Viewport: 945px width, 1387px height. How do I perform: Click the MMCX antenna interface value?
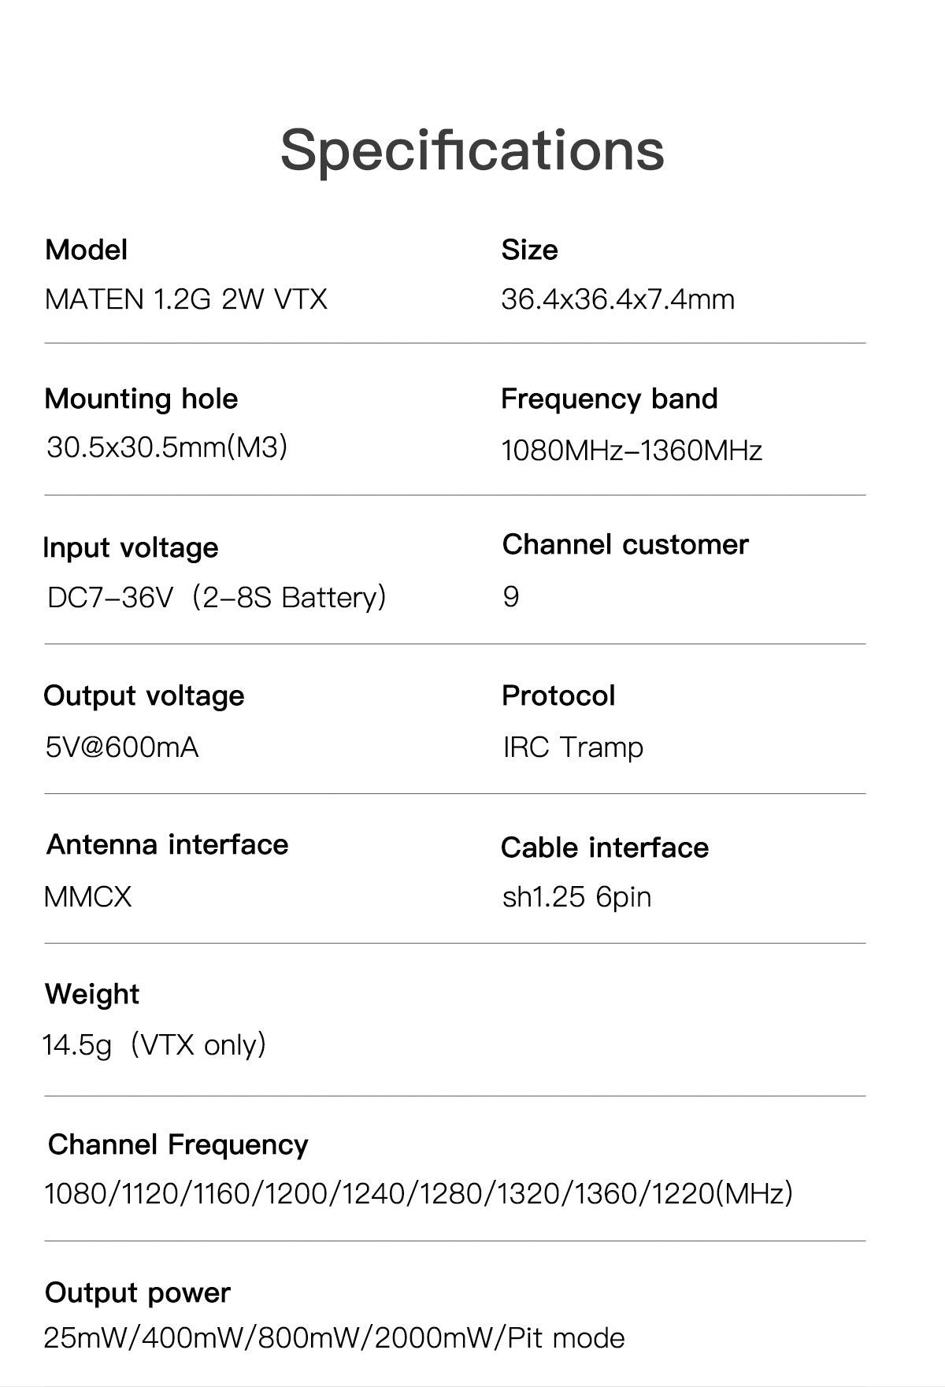(88, 896)
